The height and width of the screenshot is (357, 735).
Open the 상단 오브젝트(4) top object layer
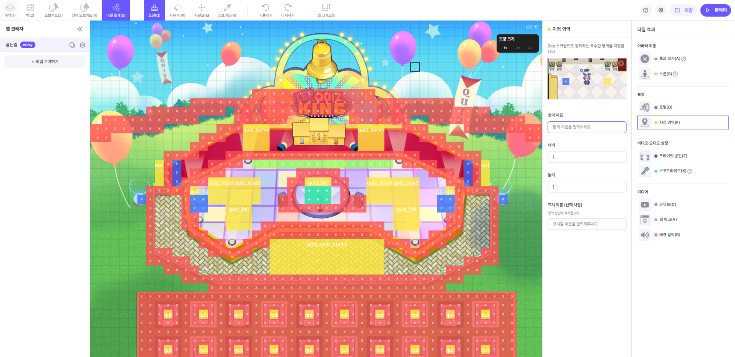coord(84,10)
